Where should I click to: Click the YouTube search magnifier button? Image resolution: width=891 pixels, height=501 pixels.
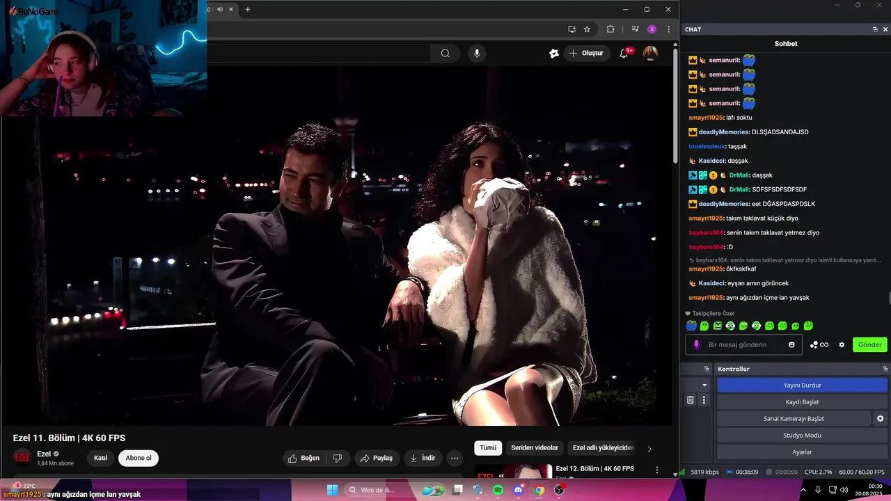pos(445,53)
